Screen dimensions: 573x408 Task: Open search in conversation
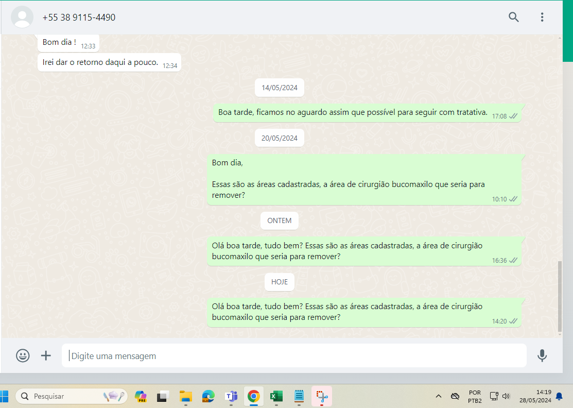tap(513, 17)
